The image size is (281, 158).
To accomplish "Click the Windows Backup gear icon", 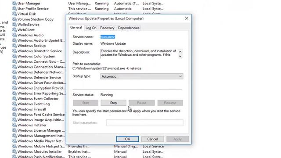I will (x=14, y=46).
